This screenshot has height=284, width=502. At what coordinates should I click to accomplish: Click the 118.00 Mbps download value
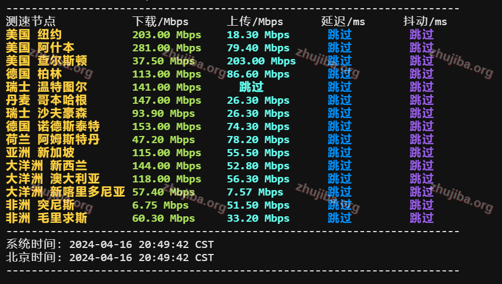click(x=167, y=179)
